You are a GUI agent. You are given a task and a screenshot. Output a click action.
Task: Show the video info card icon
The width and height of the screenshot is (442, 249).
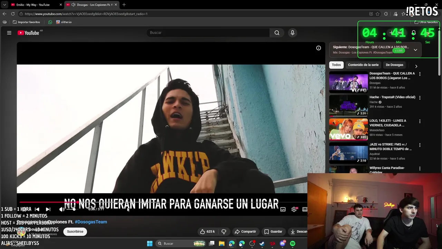click(318, 48)
